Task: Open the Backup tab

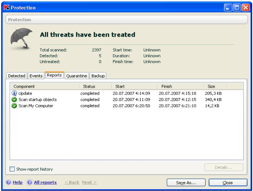Action: pyautogui.click(x=98, y=76)
